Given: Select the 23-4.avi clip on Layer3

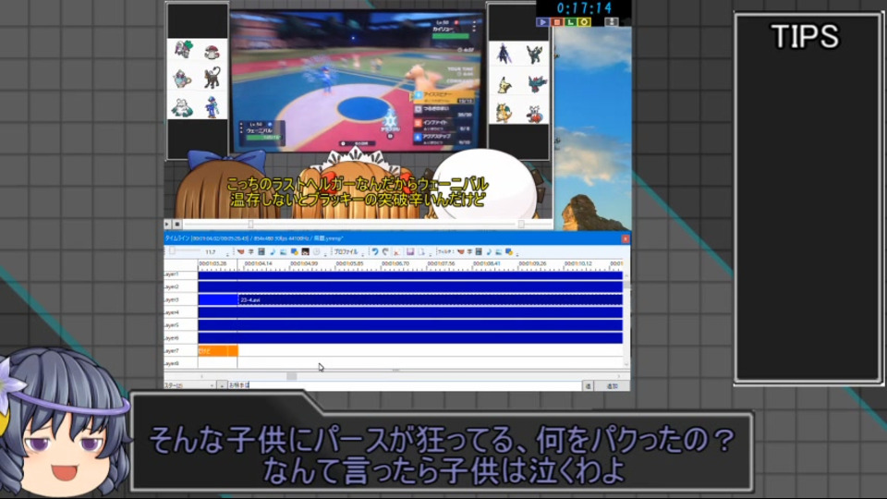Looking at the screenshot, I should pos(430,299).
